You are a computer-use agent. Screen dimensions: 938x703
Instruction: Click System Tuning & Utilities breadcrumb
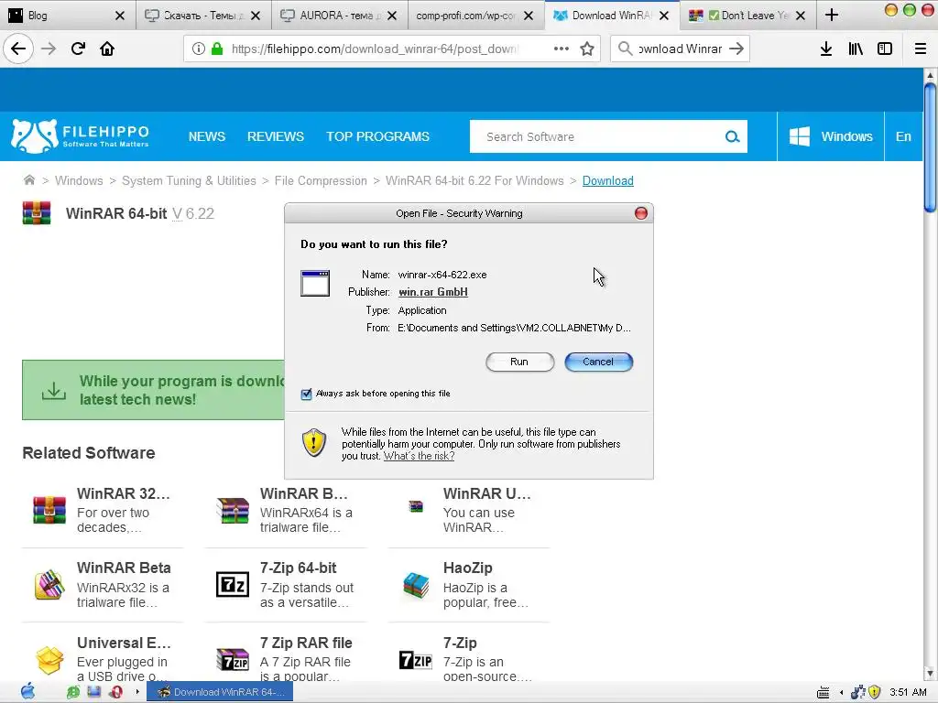pos(189,180)
